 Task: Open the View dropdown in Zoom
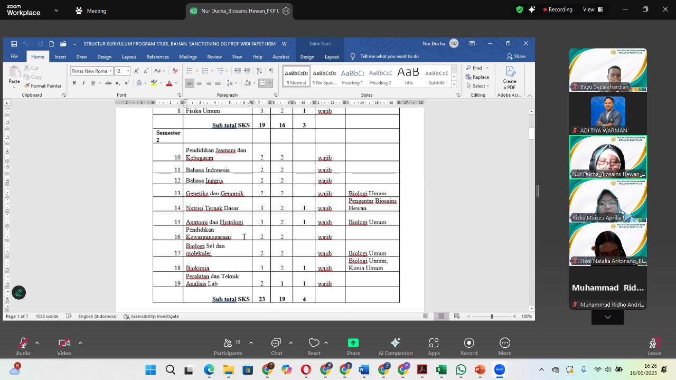[592, 9]
